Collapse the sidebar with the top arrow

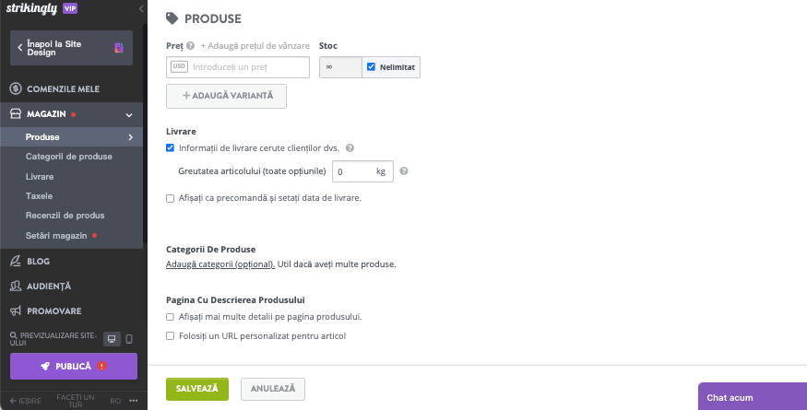click(x=140, y=8)
